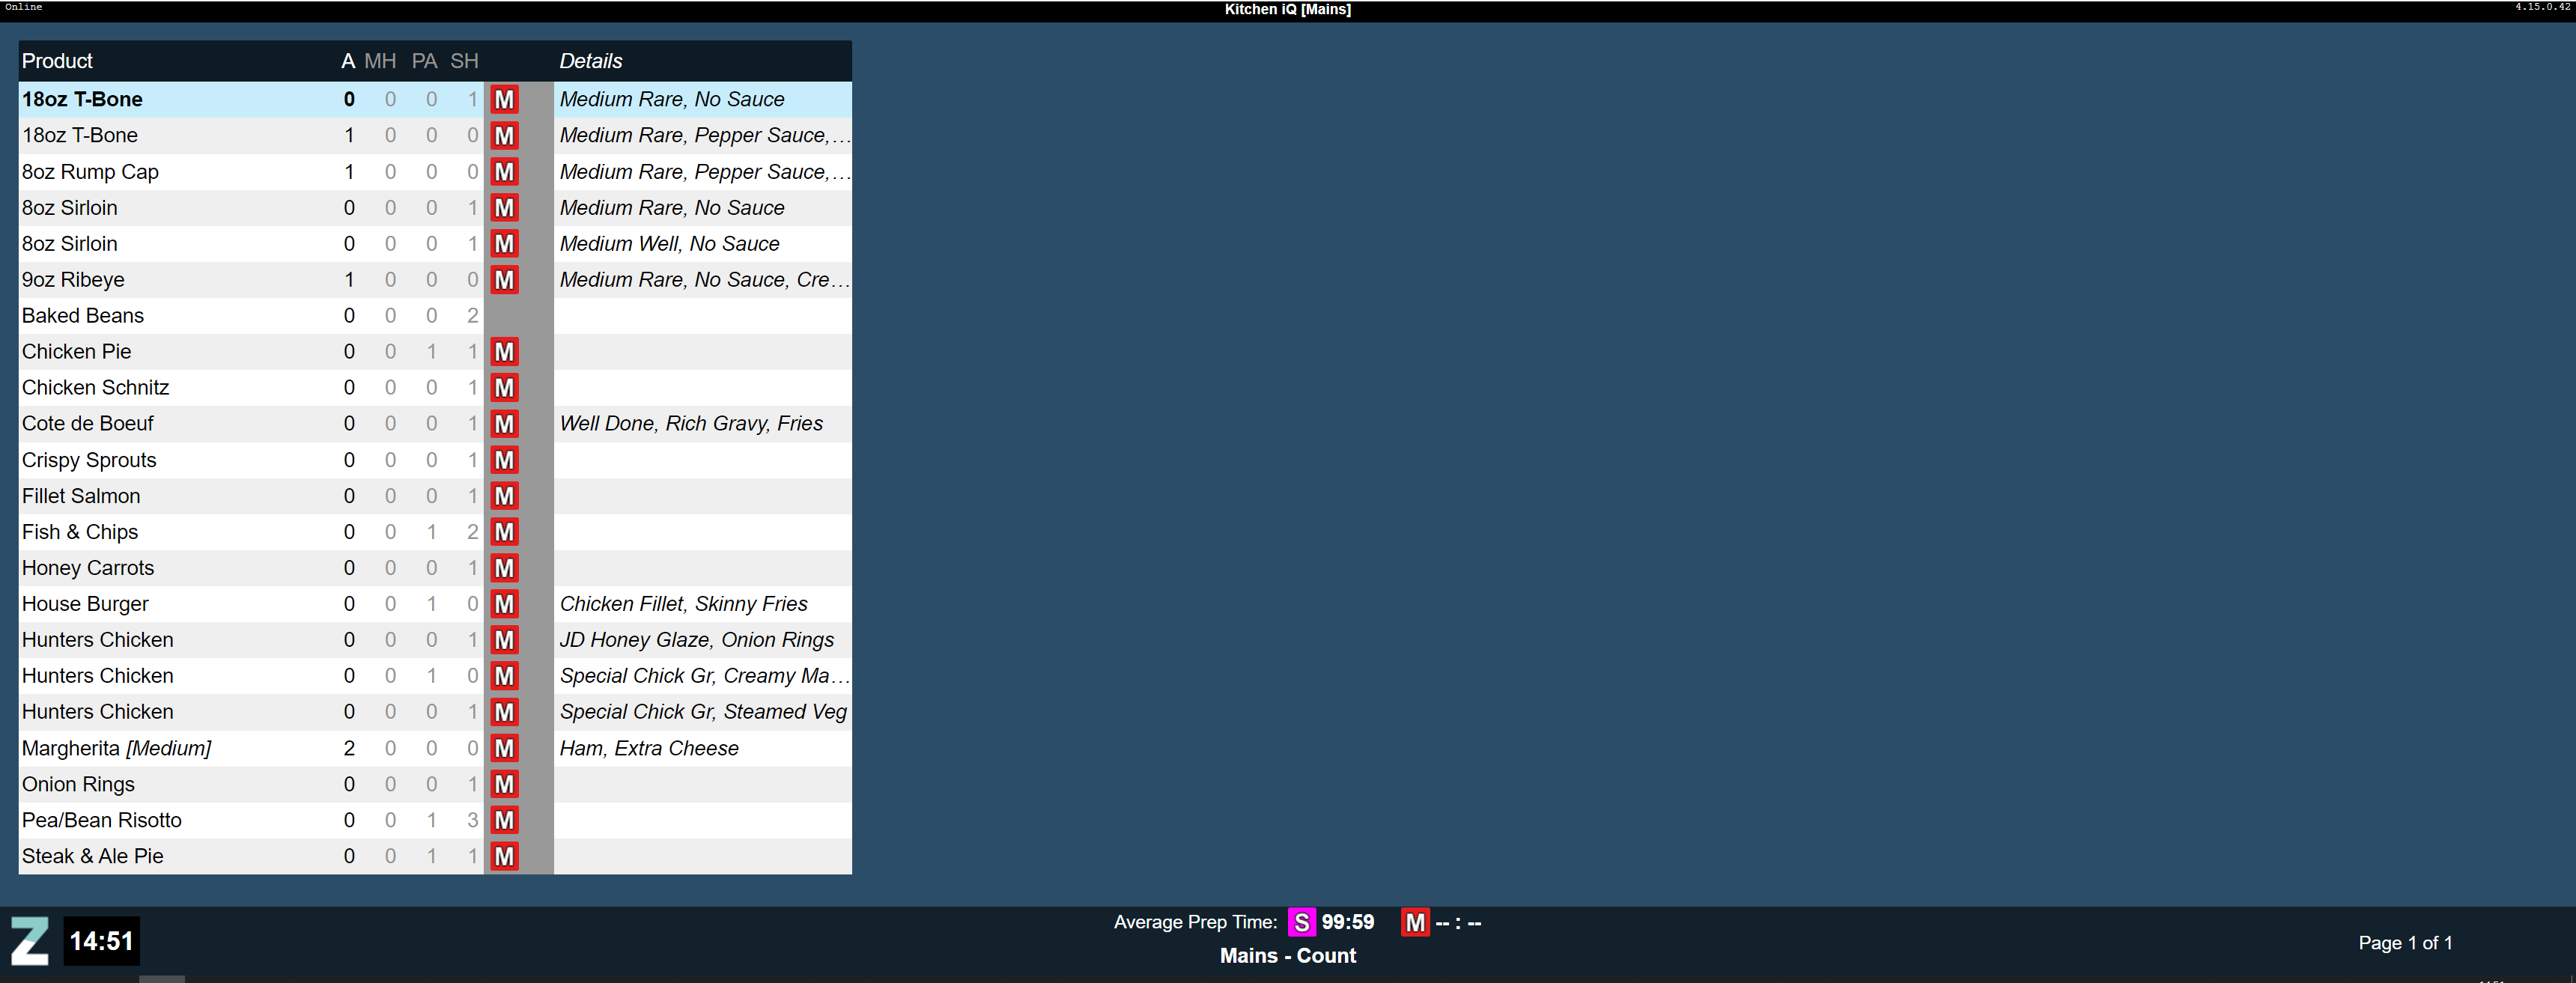Click the red M icon in the footer bar
Screen dimensions: 2576x983
[1414, 922]
